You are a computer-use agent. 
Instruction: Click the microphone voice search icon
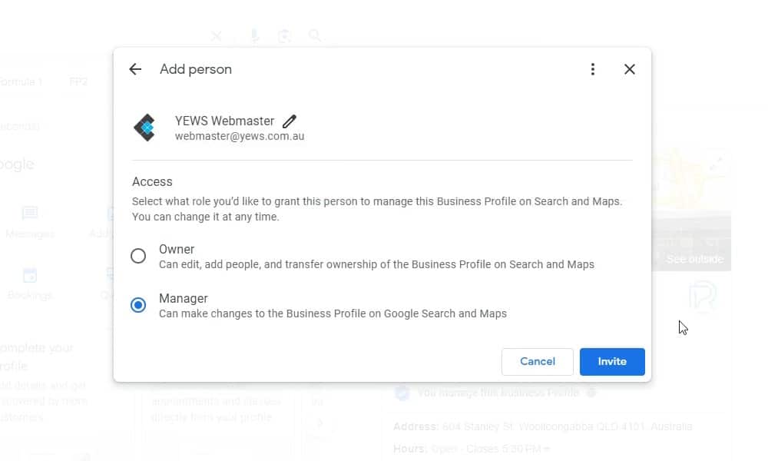[x=254, y=36]
